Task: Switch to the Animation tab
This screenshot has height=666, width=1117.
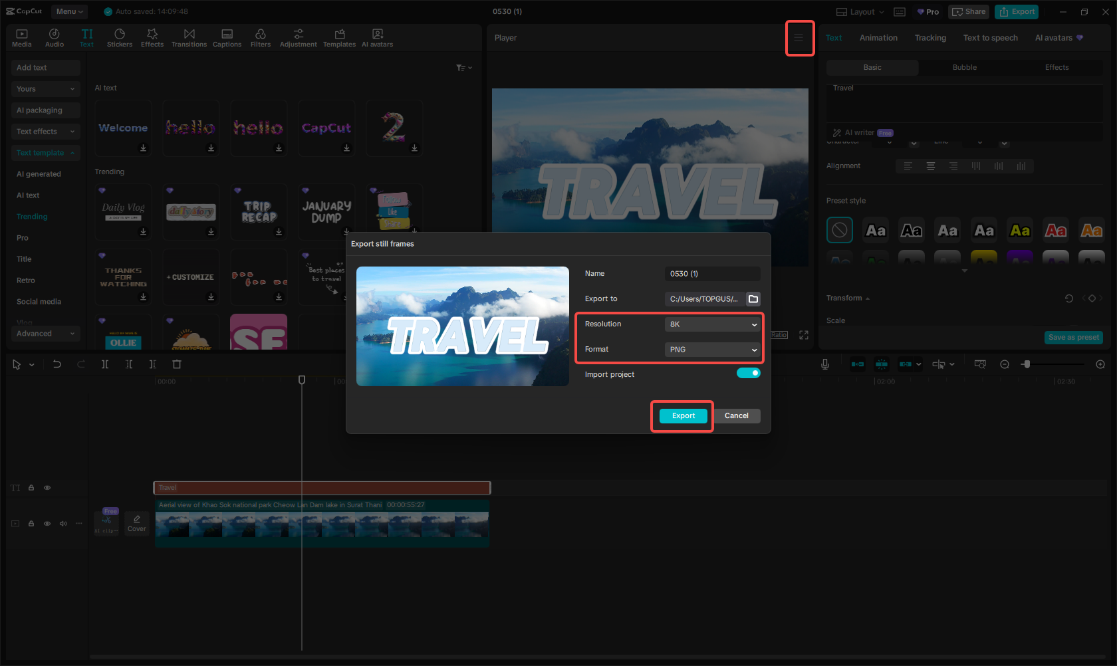Action: [x=878, y=38]
